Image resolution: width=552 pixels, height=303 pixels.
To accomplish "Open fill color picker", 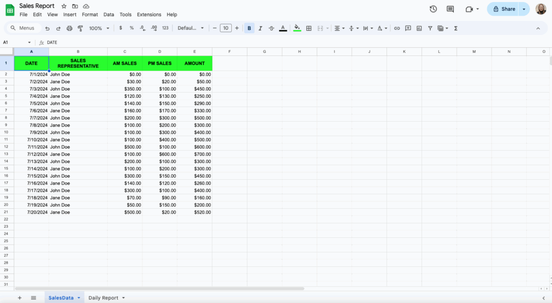I will point(297,28).
